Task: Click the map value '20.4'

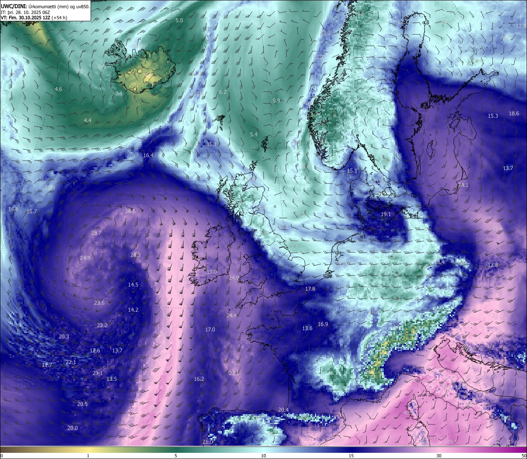Action: (283, 410)
